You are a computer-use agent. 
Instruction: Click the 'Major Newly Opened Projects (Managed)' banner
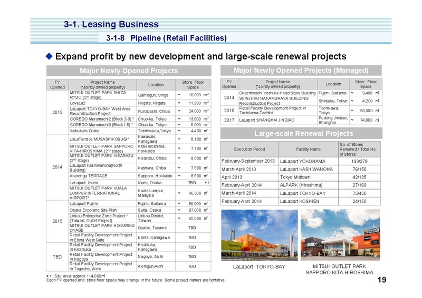pyautogui.click(x=301, y=71)
